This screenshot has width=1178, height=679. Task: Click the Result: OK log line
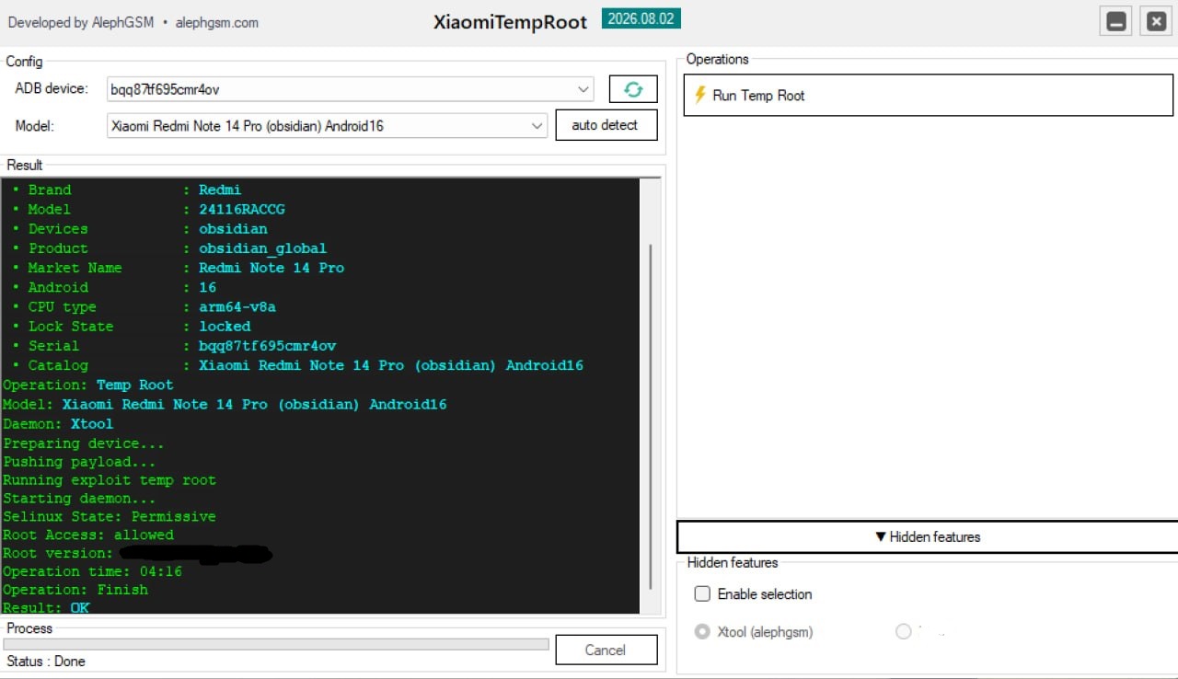pos(46,607)
